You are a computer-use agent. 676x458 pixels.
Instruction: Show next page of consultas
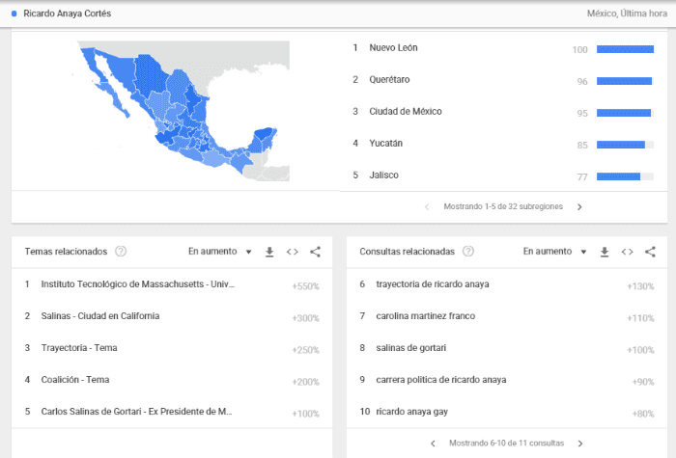[x=579, y=444]
